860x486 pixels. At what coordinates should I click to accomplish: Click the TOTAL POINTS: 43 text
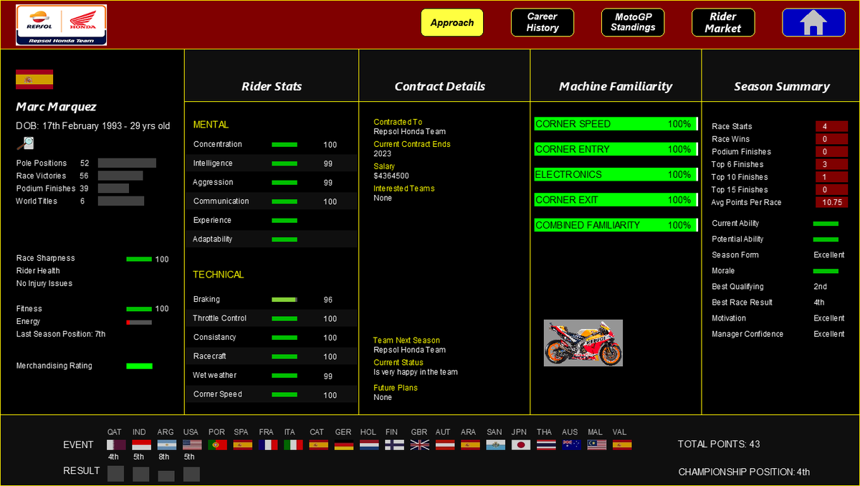719,444
